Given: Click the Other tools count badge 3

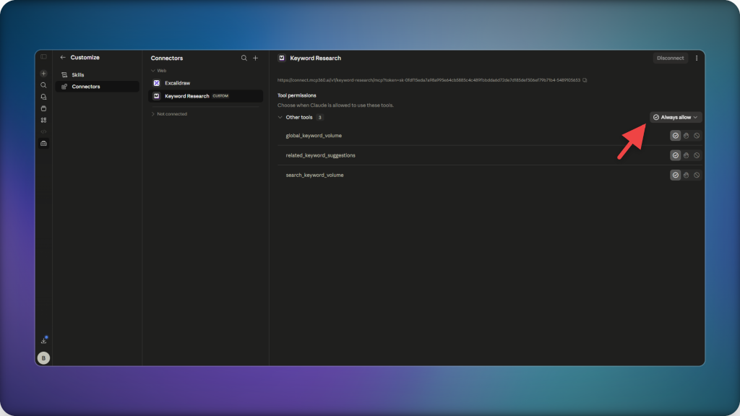Looking at the screenshot, I should [x=320, y=118].
